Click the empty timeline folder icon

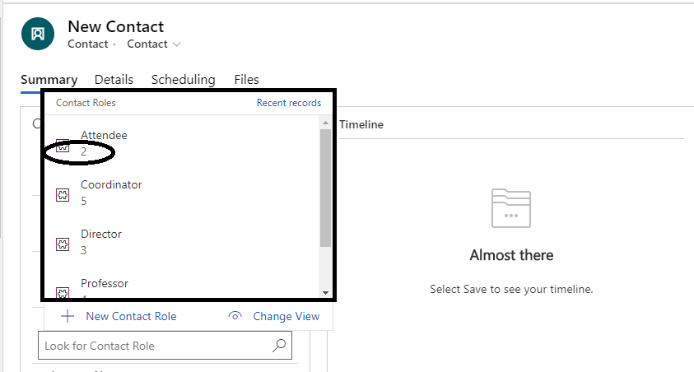pyautogui.click(x=511, y=207)
